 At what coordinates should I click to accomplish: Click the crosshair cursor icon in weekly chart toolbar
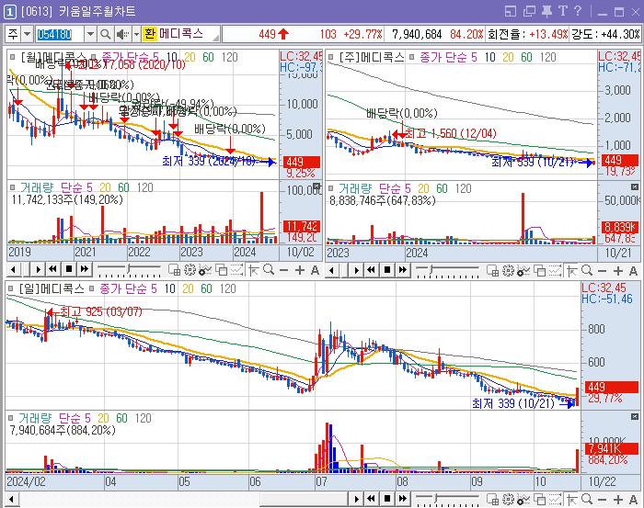click(571, 271)
